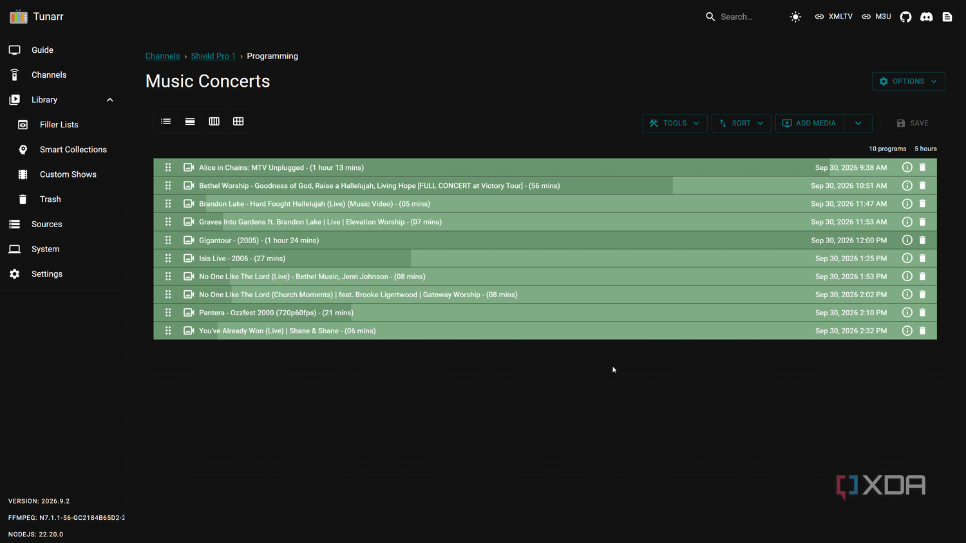This screenshot has height=543, width=966.
Task: Open the GitHub icon link
Action: (x=905, y=17)
